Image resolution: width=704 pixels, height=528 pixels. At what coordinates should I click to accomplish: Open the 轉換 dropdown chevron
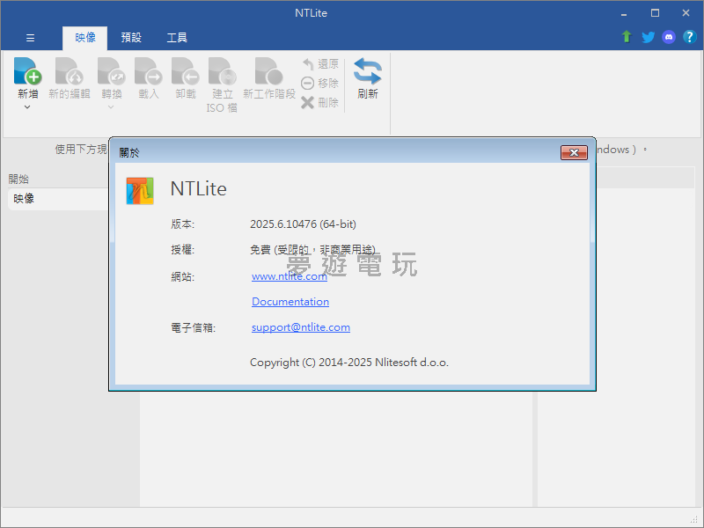point(111,106)
